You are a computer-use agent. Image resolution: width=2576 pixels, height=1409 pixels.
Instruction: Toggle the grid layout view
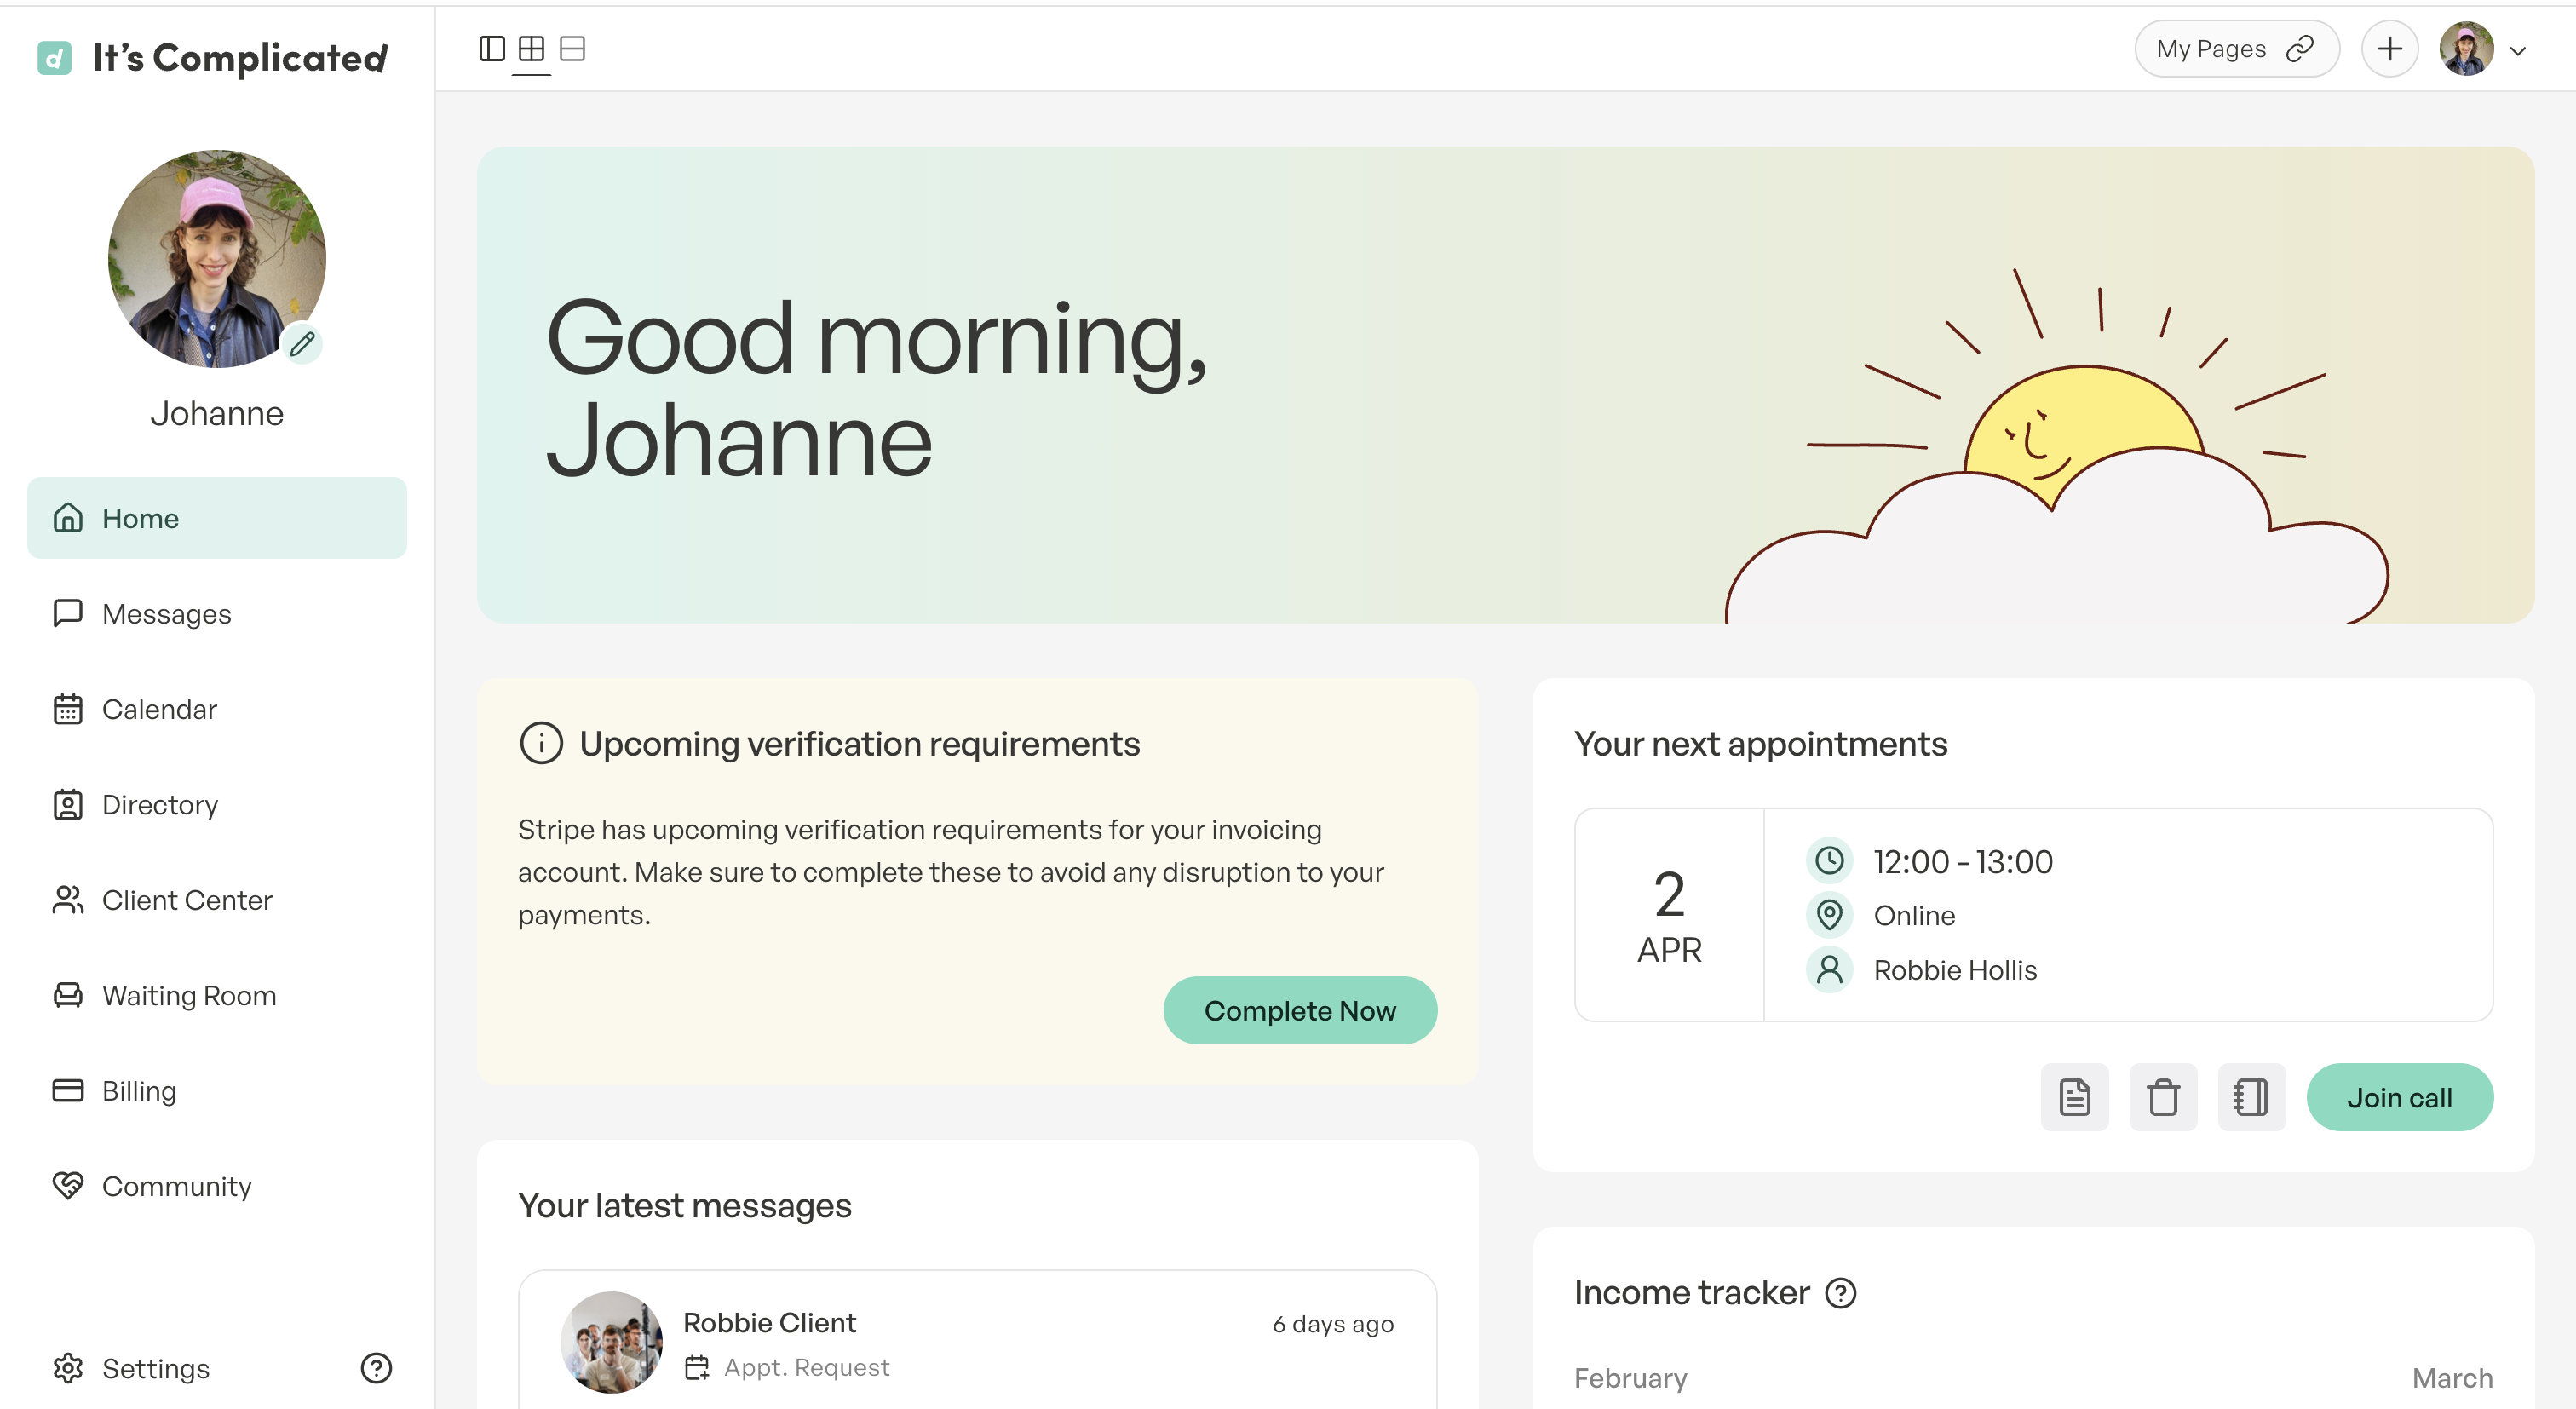[532, 48]
